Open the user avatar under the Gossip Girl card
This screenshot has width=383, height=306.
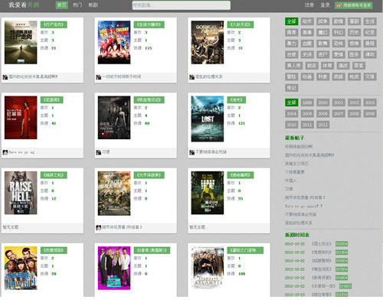coord(192,76)
